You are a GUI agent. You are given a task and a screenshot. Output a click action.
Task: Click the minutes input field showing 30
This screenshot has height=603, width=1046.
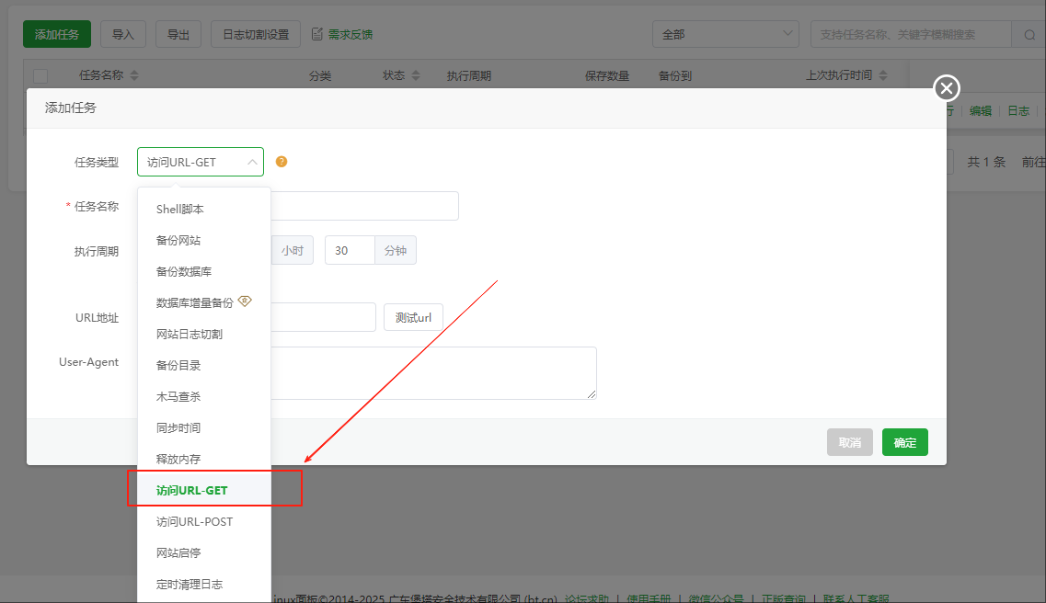point(350,250)
